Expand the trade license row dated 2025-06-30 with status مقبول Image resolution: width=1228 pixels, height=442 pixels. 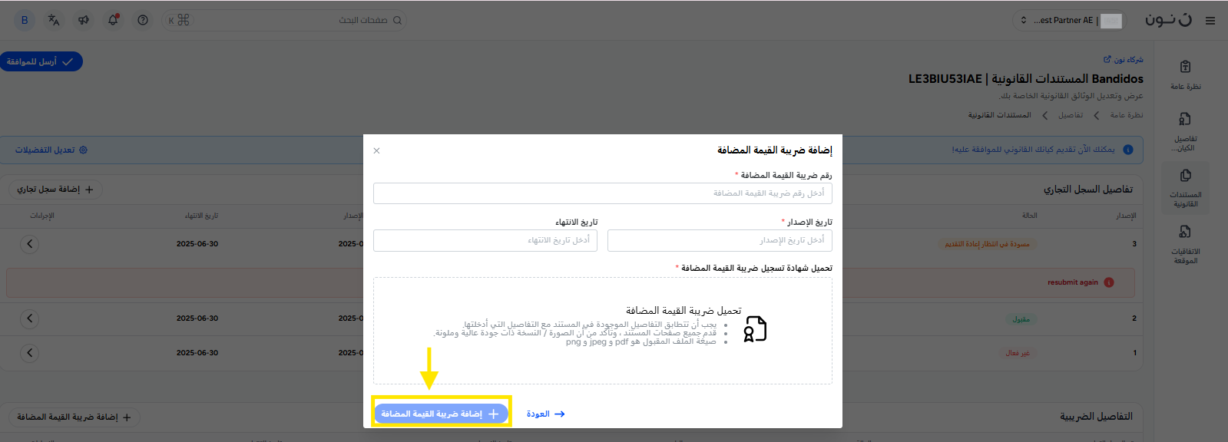click(x=29, y=318)
